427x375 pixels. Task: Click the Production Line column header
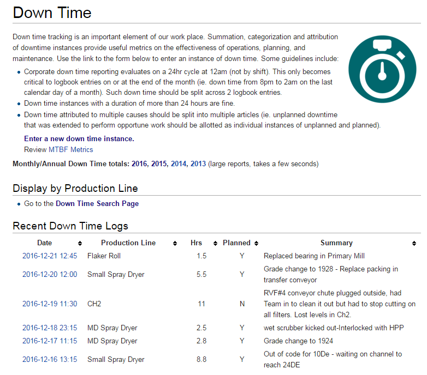[x=128, y=243]
